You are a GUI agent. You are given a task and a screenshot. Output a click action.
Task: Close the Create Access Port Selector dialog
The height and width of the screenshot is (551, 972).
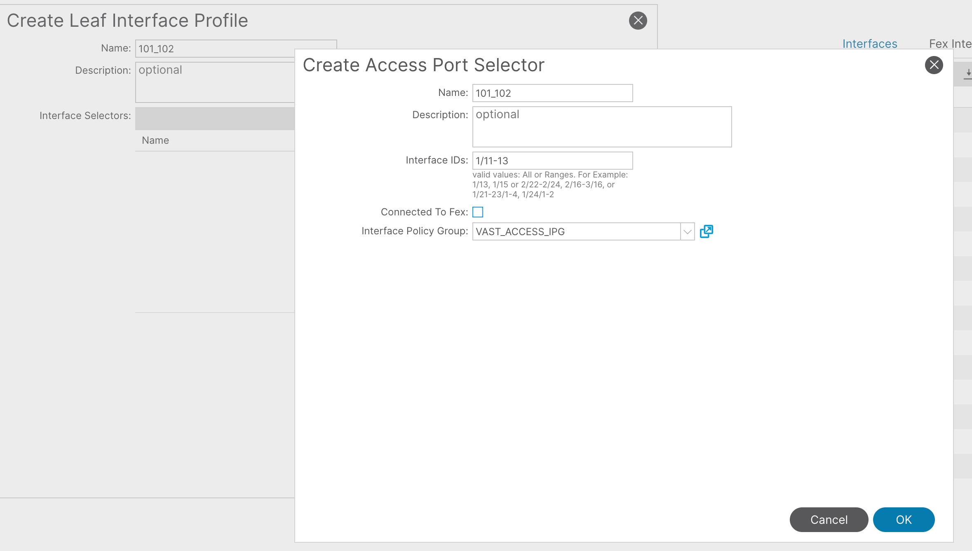point(934,65)
